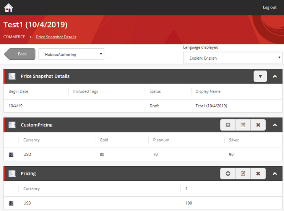Add a new CustomPricing entry
The image size is (284, 211).
pyautogui.click(x=228, y=125)
